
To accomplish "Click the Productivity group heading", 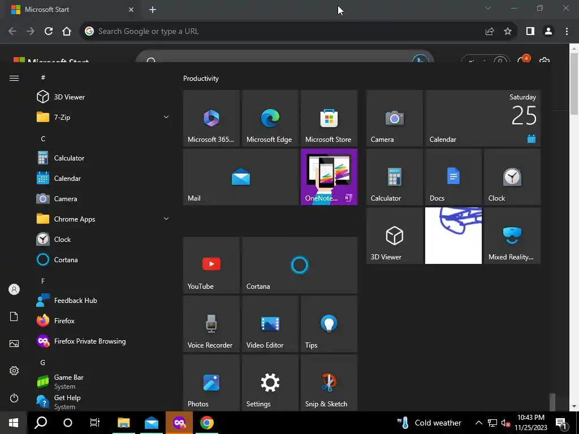I will click(201, 78).
